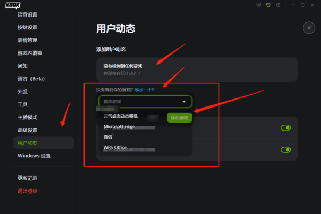
Task: Close the KOOK window
Action: point(312,5)
